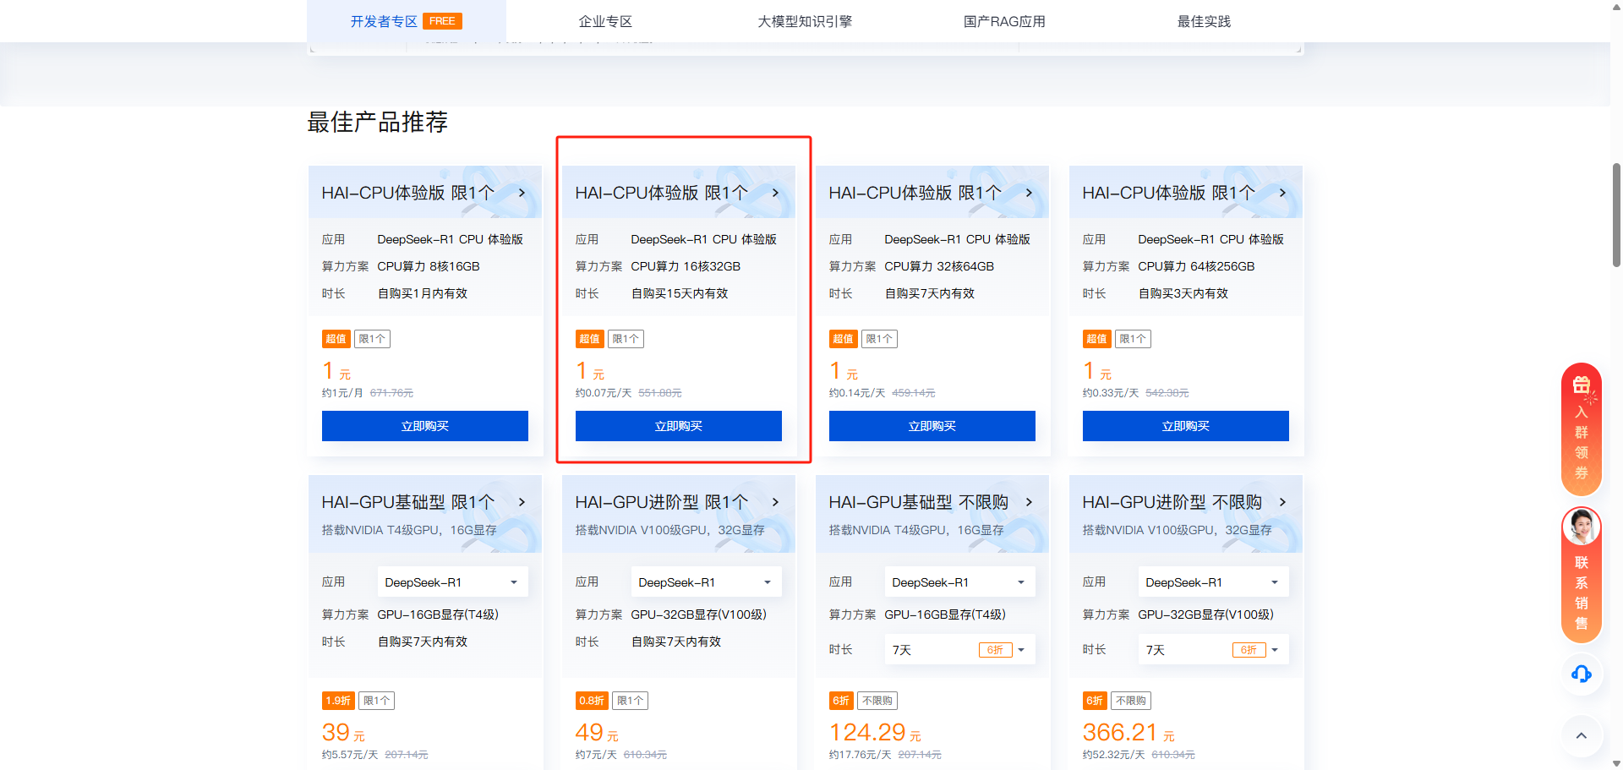Click the page vertical scrollbar thumb
Image resolution: width=1623 pixels, height=770 pixels.
pyautogui.click(x=1616, y=216)
